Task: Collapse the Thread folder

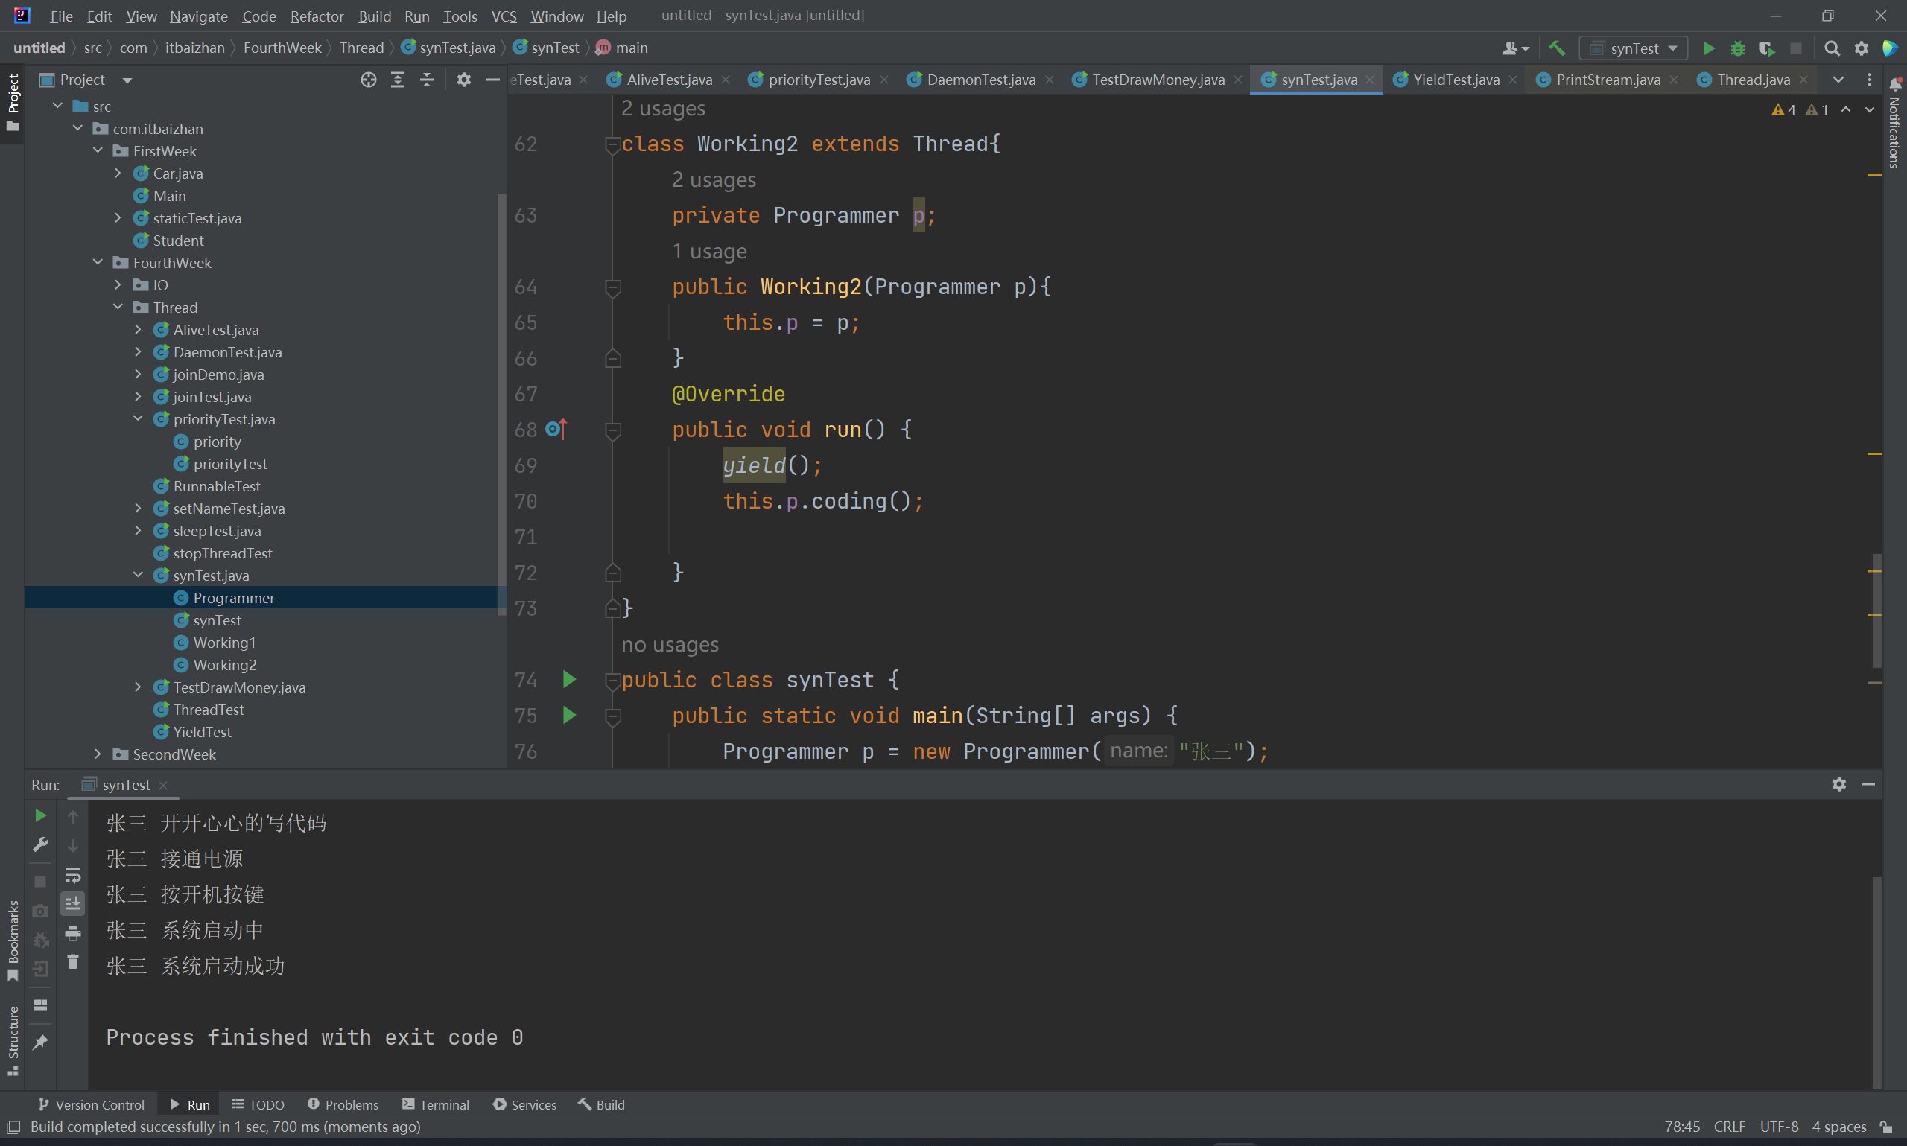Action: tap(118, 308)
